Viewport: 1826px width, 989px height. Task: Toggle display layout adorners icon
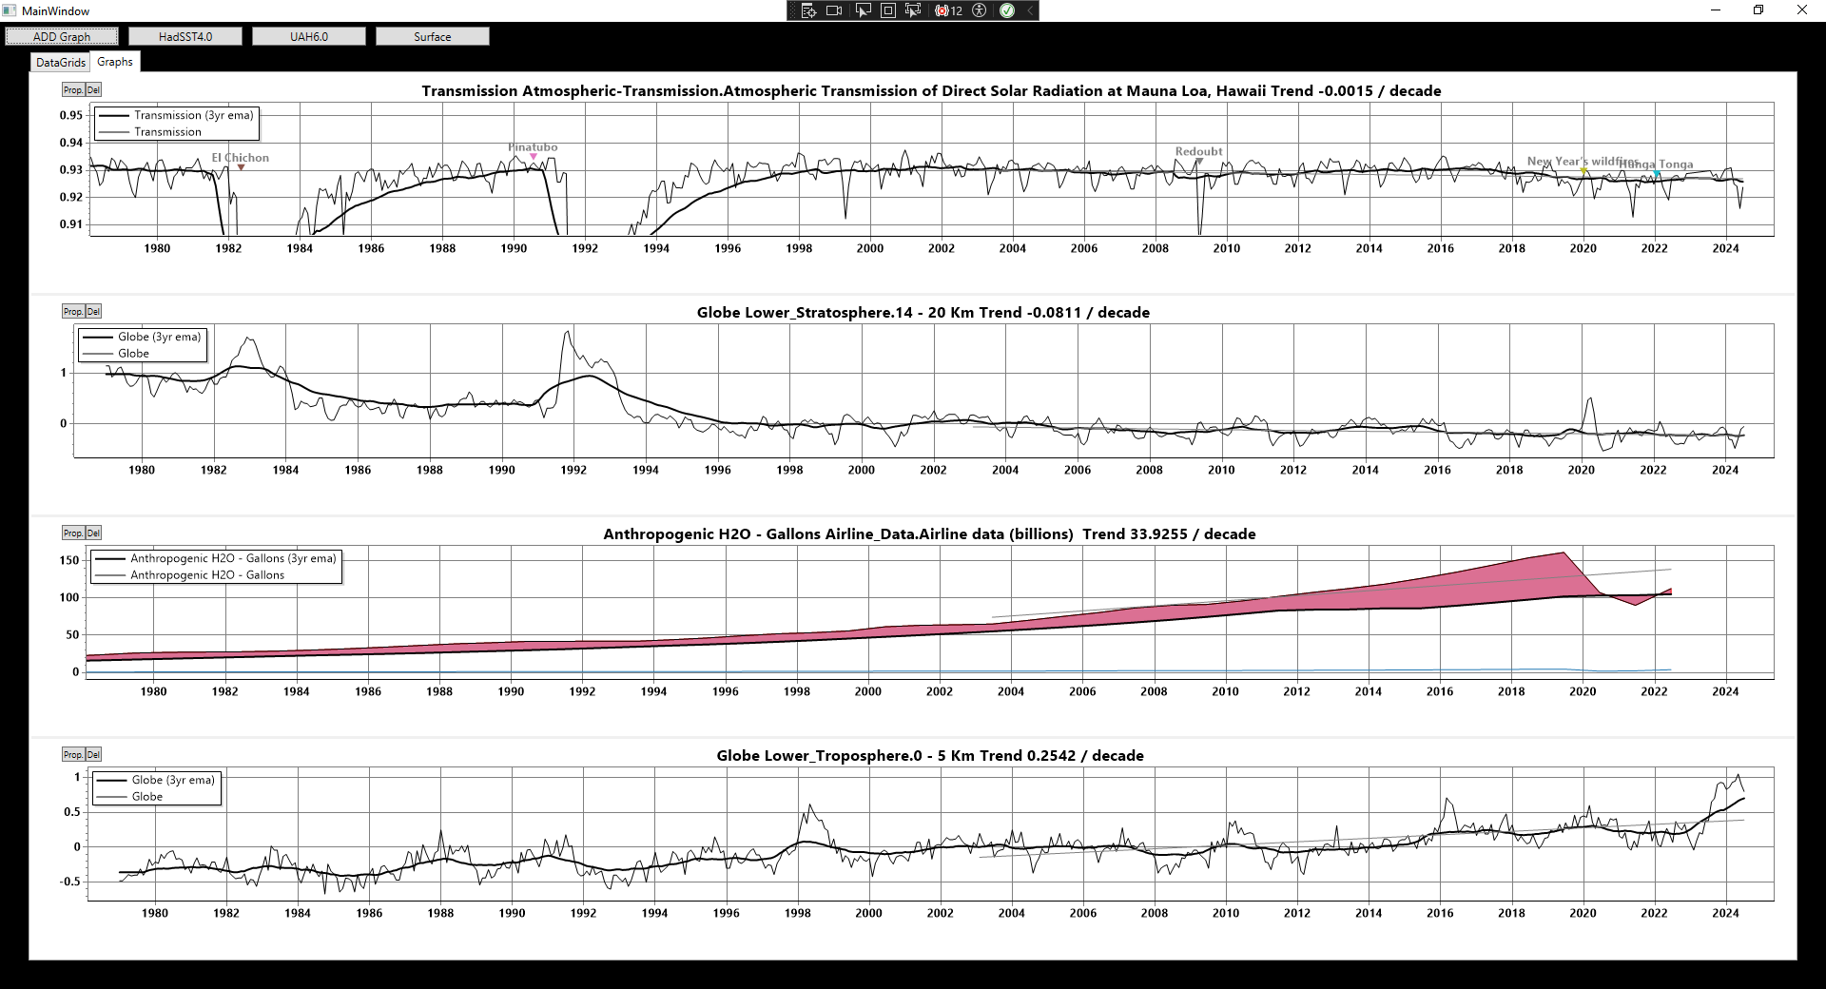[x=887, y=10]
